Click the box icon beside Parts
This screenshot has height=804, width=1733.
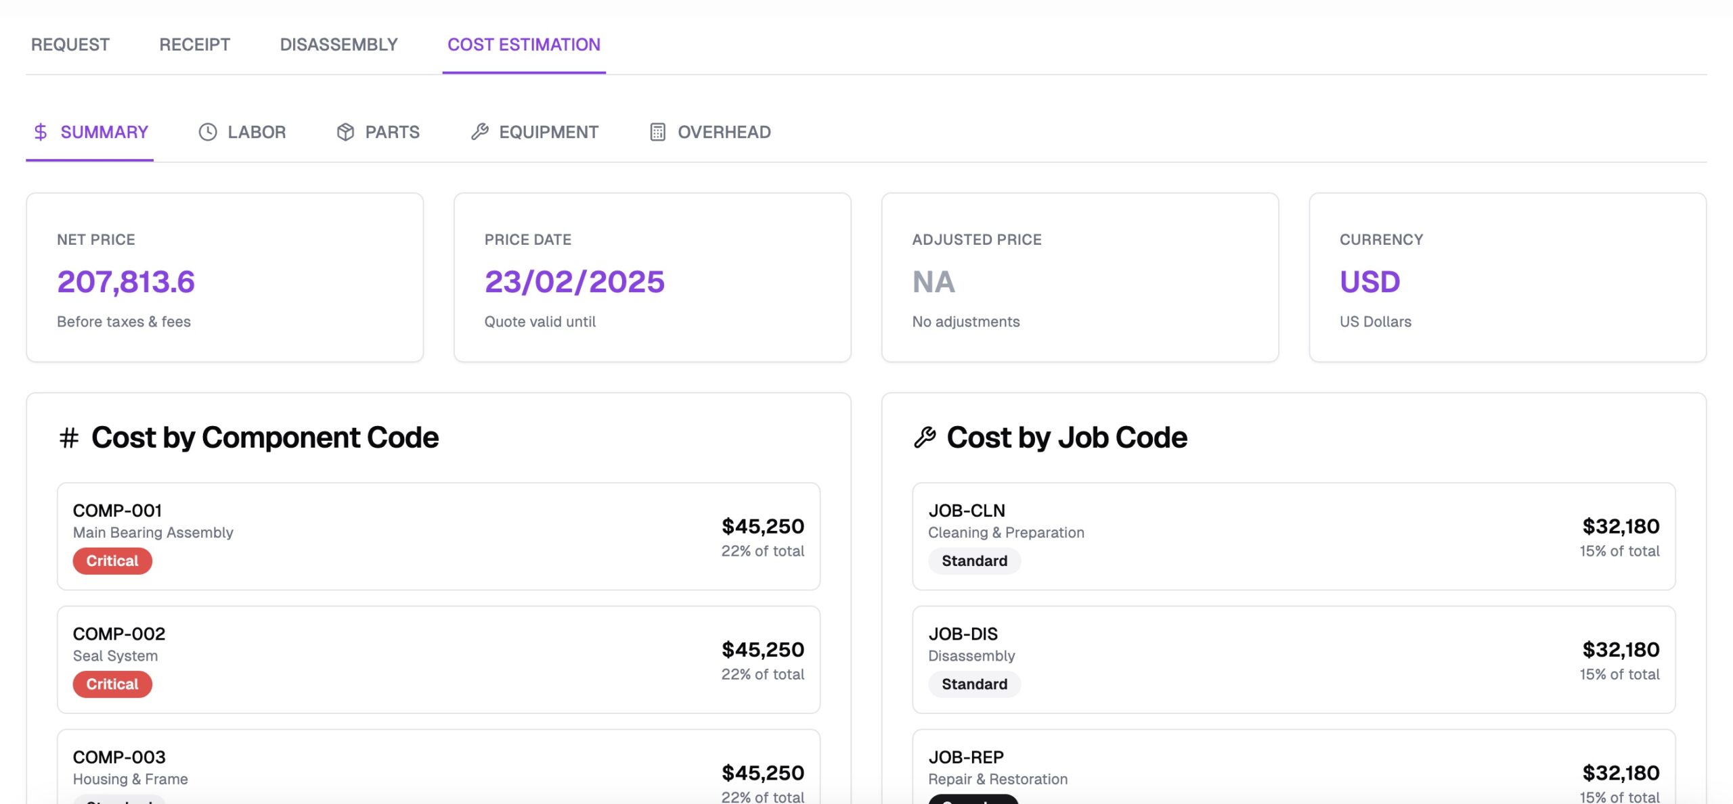click(x=345, y=132)
